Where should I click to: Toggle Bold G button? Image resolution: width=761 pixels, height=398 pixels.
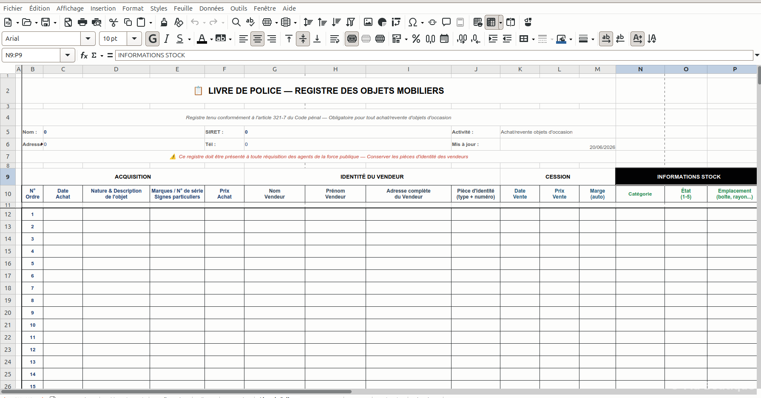coord(153,39)
